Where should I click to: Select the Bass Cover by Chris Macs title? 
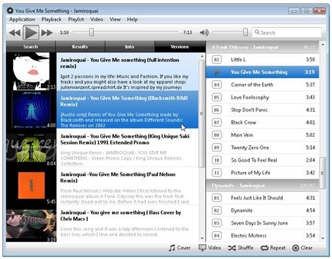coord(120,216)
